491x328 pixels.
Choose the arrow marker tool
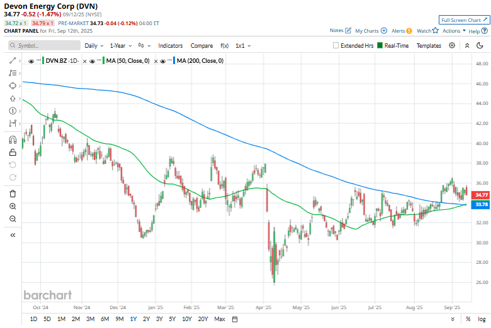coord(13,99)
